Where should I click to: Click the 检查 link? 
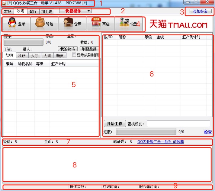pos(208,132)
